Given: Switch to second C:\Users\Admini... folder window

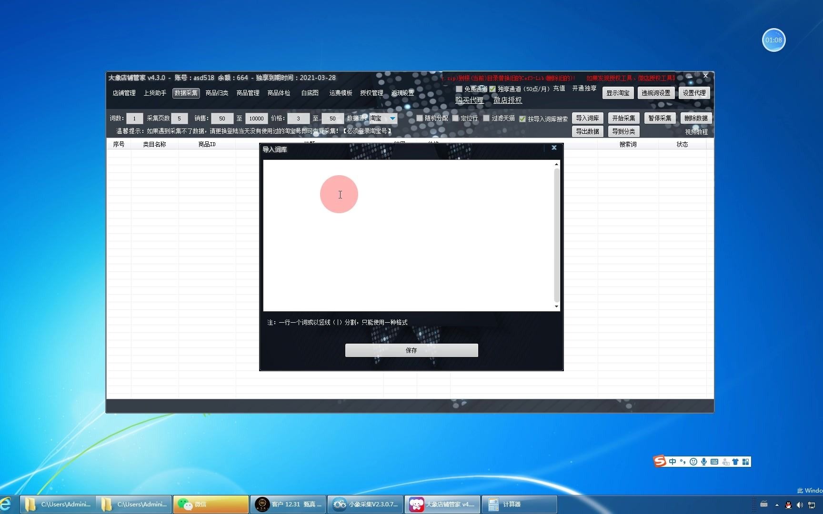Looking at the screenshot, I should (x=134, y=504).
